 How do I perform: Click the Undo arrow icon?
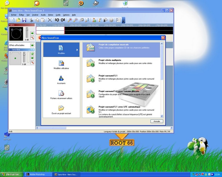[x=57, y=20]
